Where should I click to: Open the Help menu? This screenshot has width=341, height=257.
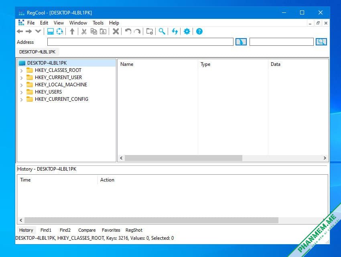coord(114,23)
